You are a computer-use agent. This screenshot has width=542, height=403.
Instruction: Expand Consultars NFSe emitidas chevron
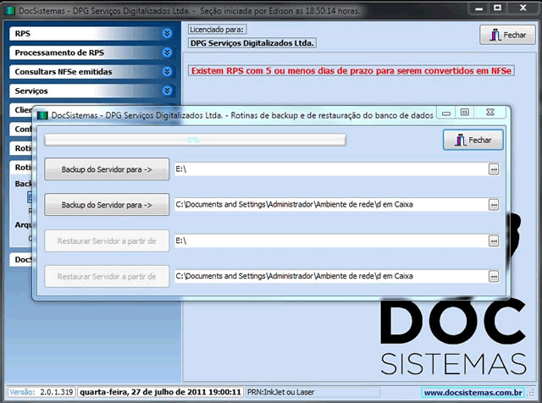click(168, 72)
